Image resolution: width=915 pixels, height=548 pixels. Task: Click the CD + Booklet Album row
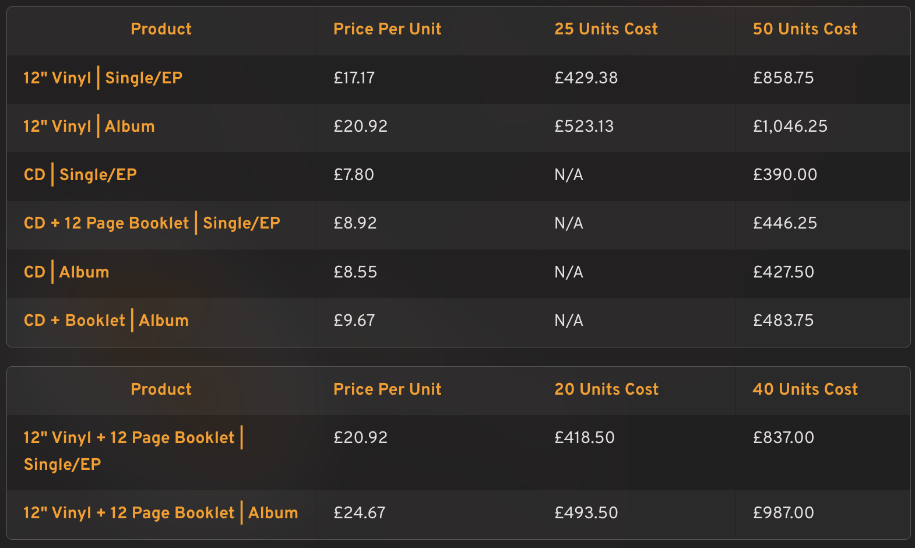[458, 321]
